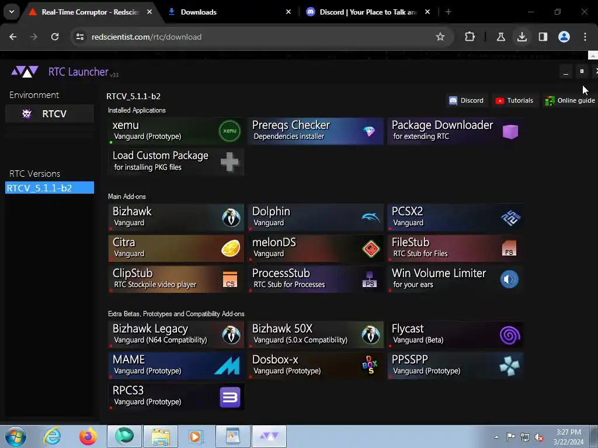The image size is (598, 448).
Task: Click the RTC Launcher triangle logo
Action: pos(25,71)
